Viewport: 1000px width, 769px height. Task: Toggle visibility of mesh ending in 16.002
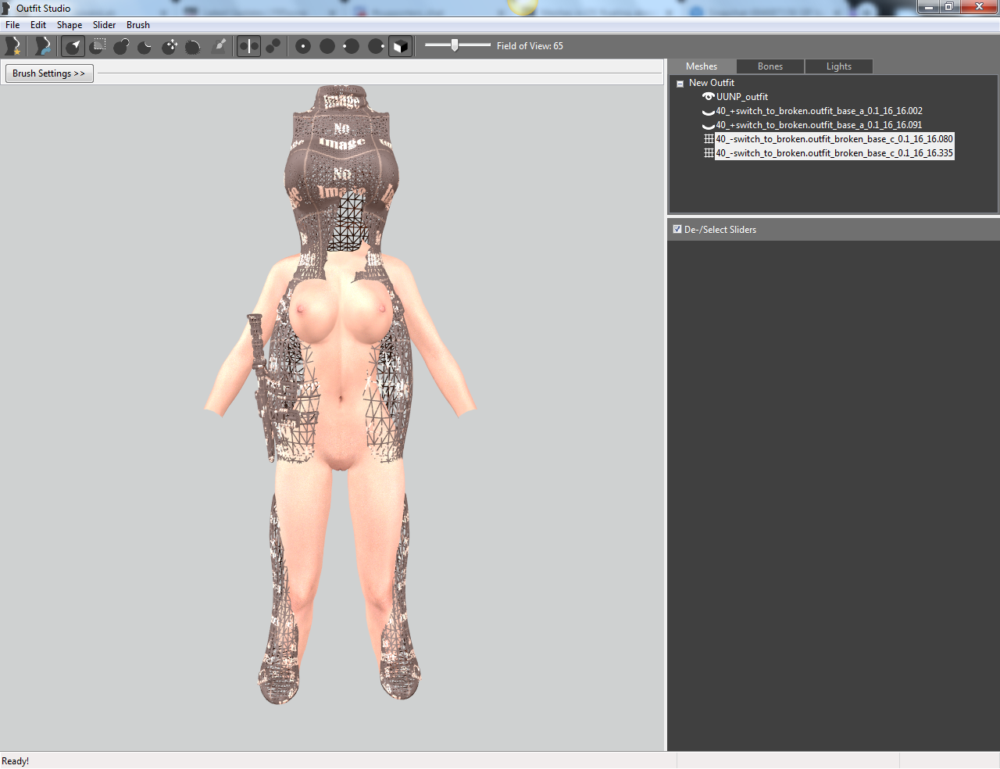point(709,112)
